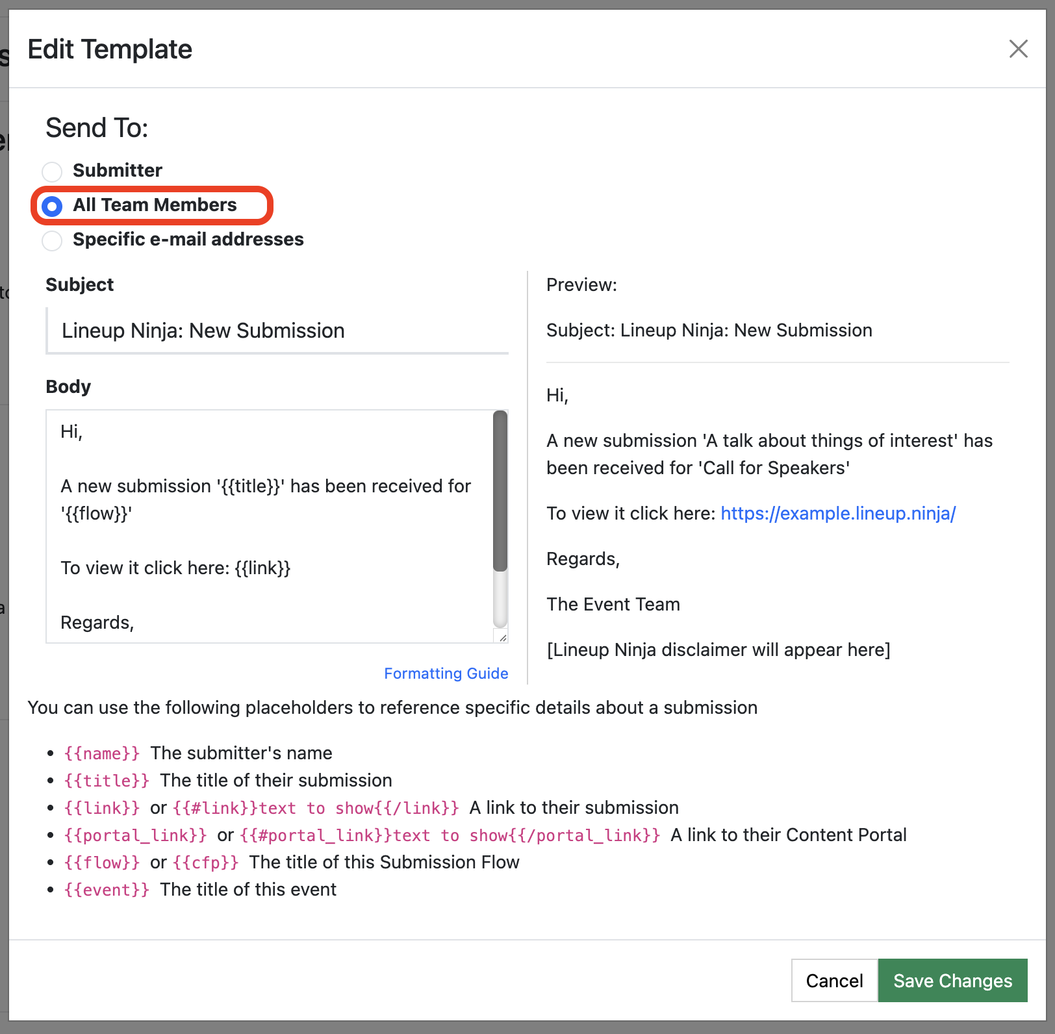Open the Formatting Guide link
The width and height of the screenshot is (1055, 1034).
(x=446, y=674)
